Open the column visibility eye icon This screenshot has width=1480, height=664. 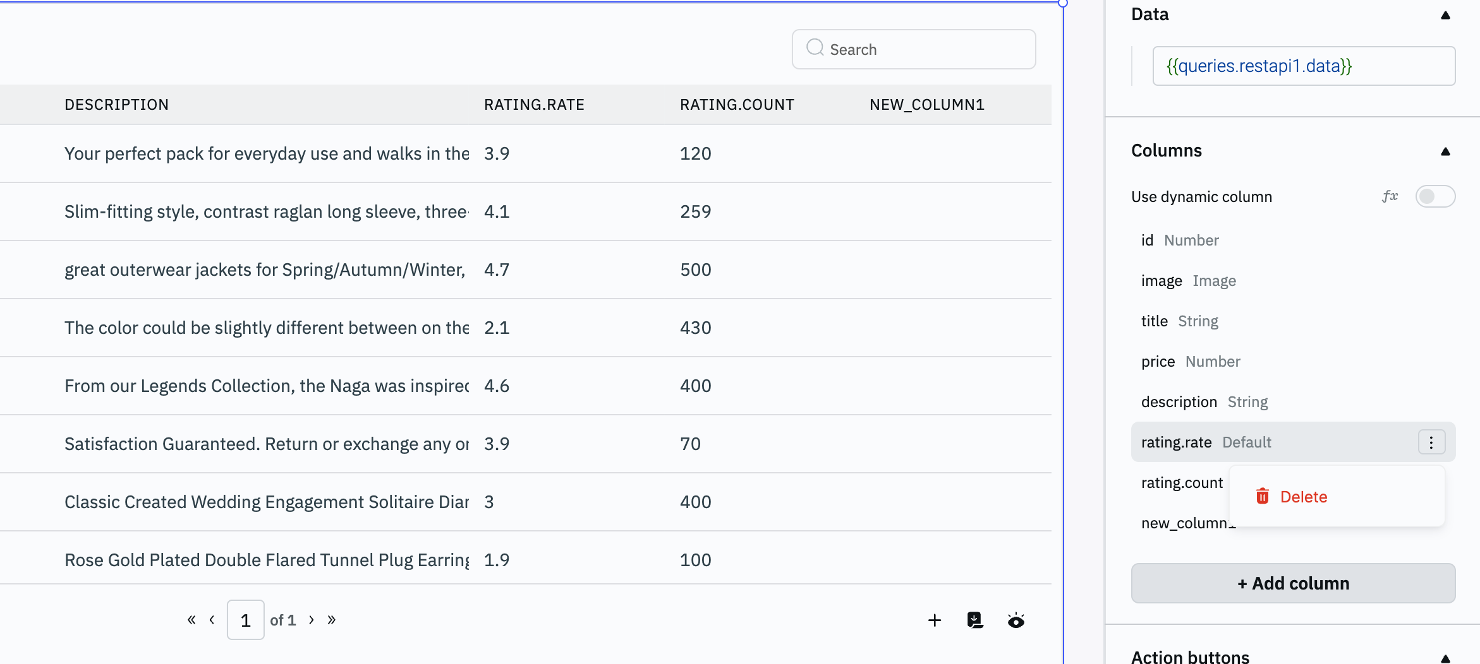tap(1016, 620)
